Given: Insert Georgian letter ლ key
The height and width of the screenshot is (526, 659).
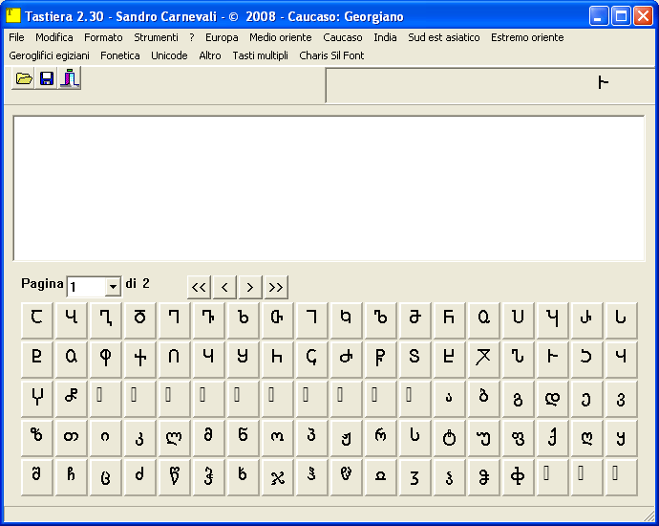Looking at the screenshot, I should click(175, 438).
